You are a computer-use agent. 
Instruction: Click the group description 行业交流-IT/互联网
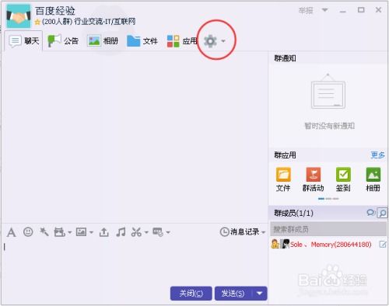105,22
